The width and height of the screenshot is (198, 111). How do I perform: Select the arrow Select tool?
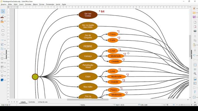coord(3,11)
